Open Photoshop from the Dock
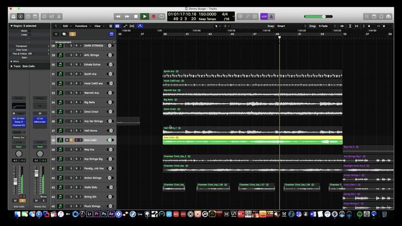Image resolution: width=402 pixels, height=226 pixels. [x=104, y=214]
